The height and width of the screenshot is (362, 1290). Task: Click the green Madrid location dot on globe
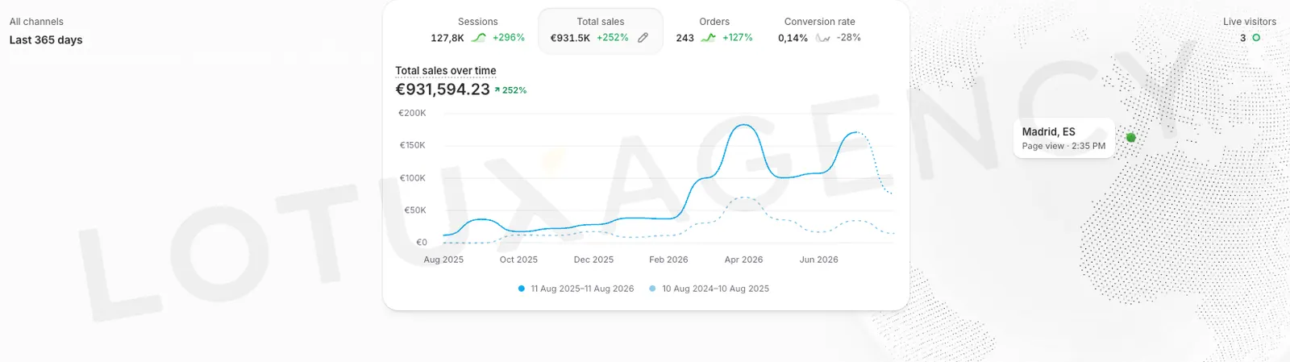pyautogui.click(x=1130, y=138)
